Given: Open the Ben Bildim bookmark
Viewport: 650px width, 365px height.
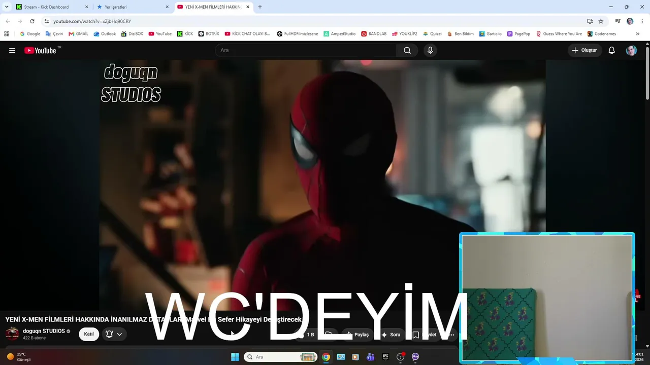Looking at the screenshot, I should pos(460,34).
